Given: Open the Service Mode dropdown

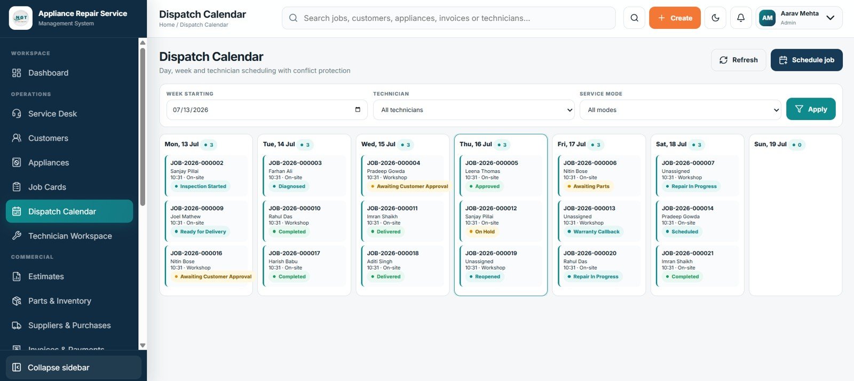Looking at the screenshot, I should pos(681,110).
